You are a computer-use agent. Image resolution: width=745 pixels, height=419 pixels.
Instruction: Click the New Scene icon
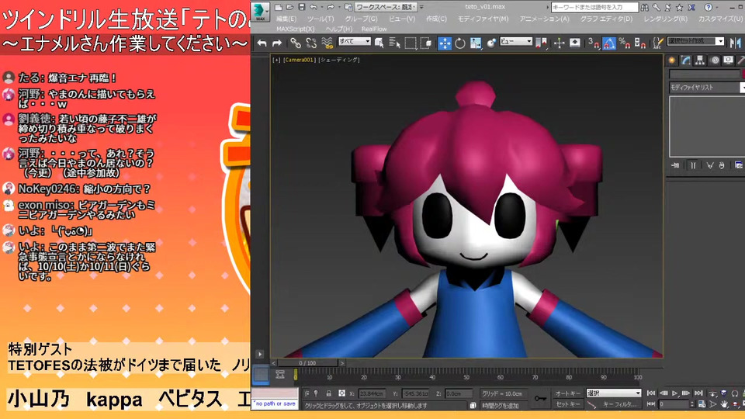pos(279,7)
